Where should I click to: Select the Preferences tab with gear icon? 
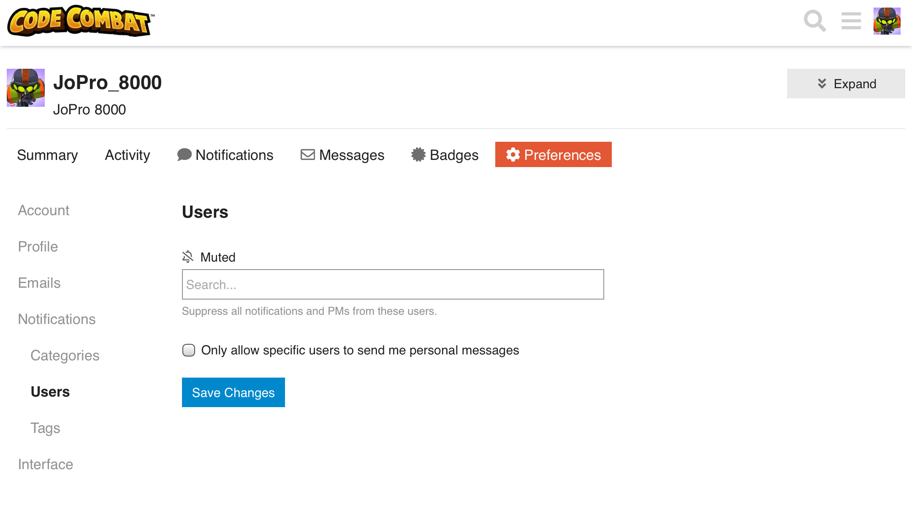pyautogui.click(x=553, y=155)
